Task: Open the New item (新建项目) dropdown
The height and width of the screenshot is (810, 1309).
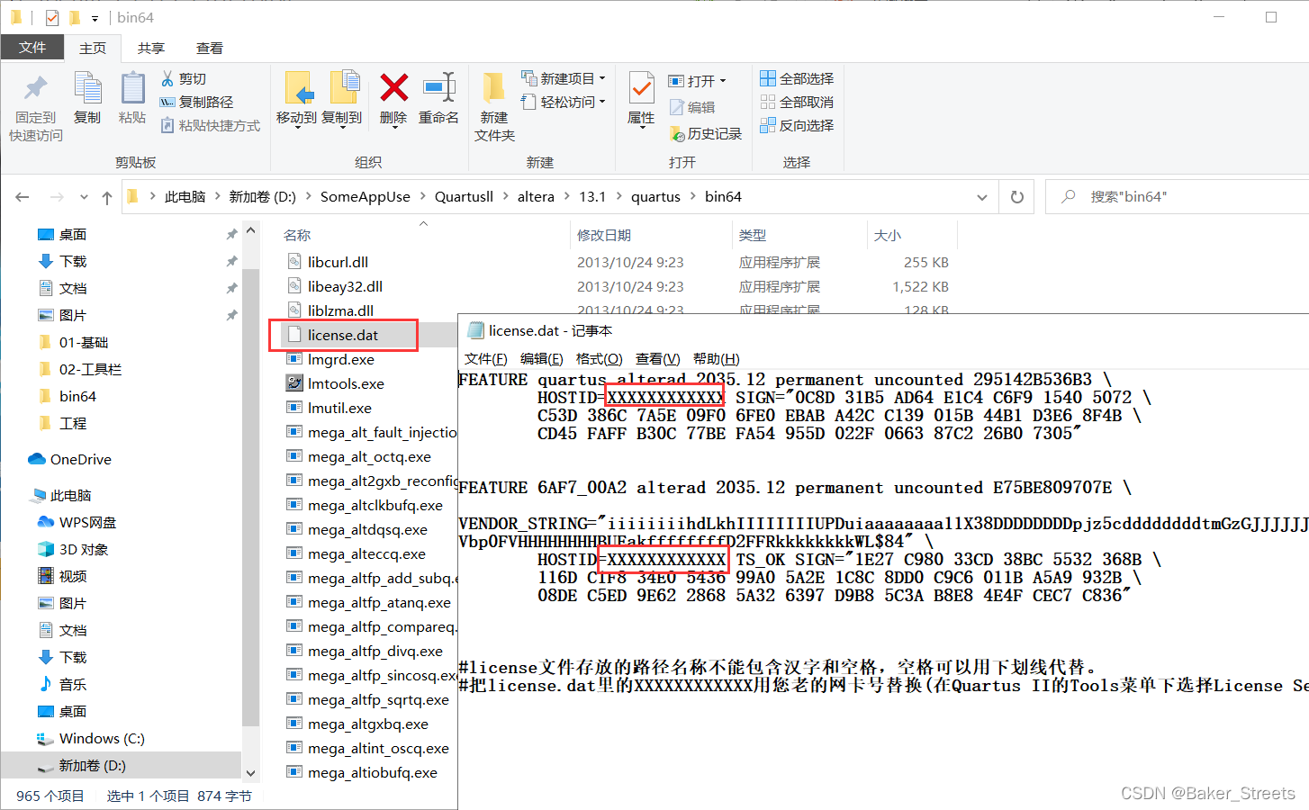Action: pyautogui.click(x=564, y=79)
